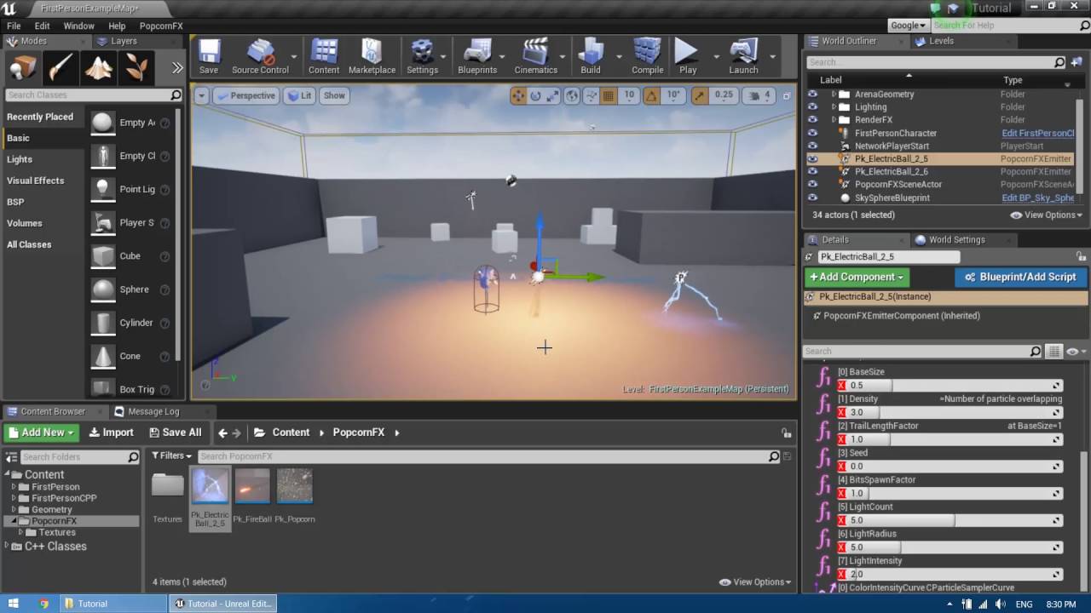Open the File menu
This screenshot has height=613, width=1091.
14,26
